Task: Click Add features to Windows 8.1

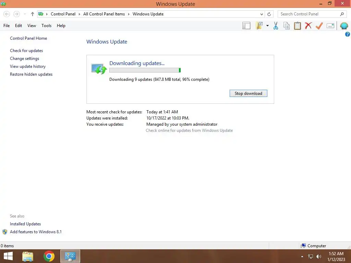Action: [36, 232]
